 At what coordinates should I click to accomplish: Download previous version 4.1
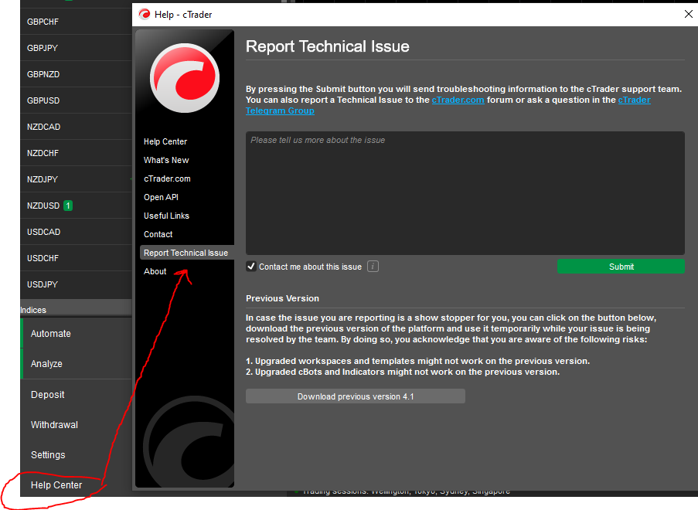tap(356, 396)
